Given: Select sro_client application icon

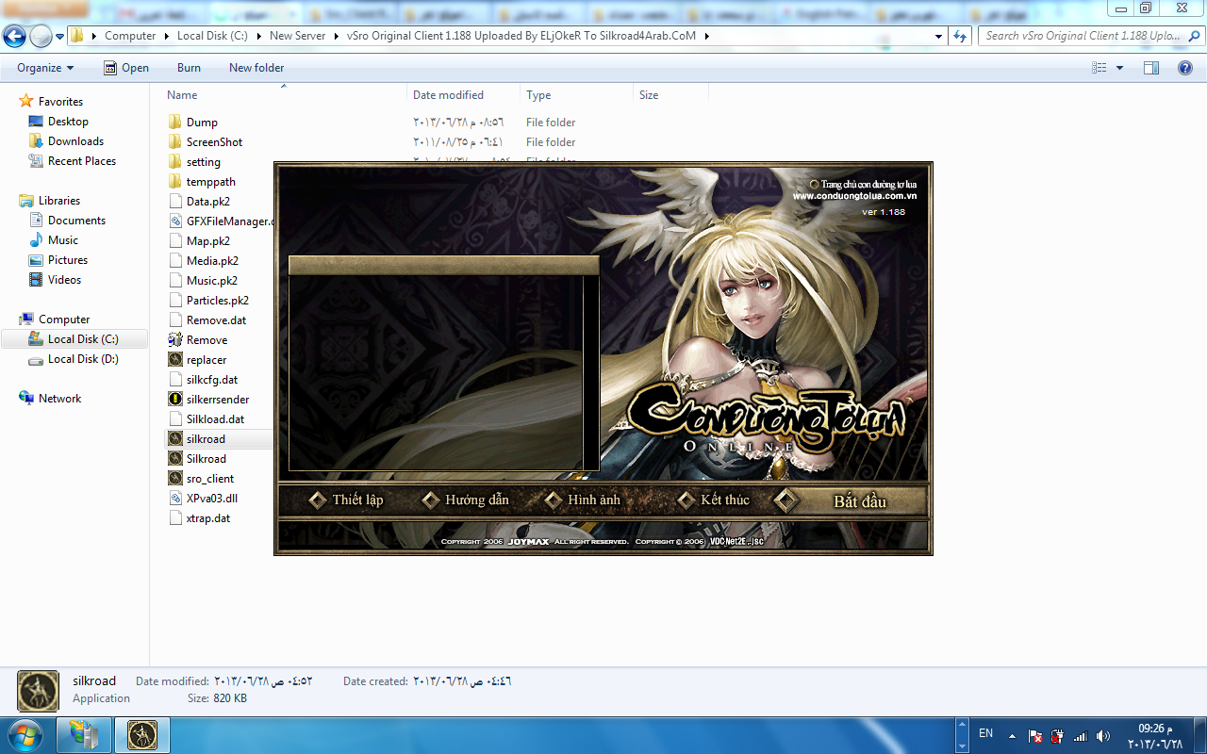Looking at the screenshot, I should 174,479.
